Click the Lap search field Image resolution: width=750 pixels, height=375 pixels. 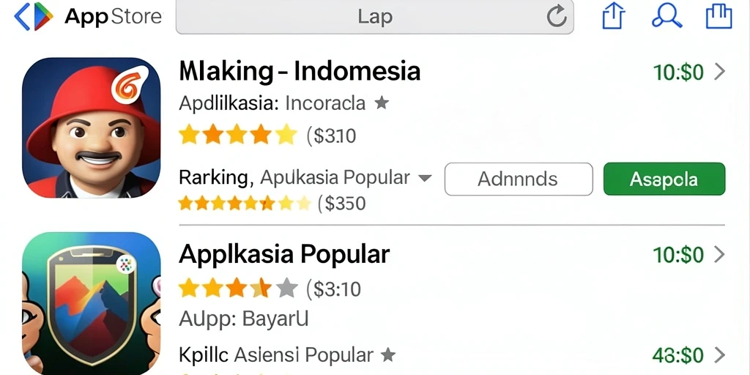click(374, 18)
